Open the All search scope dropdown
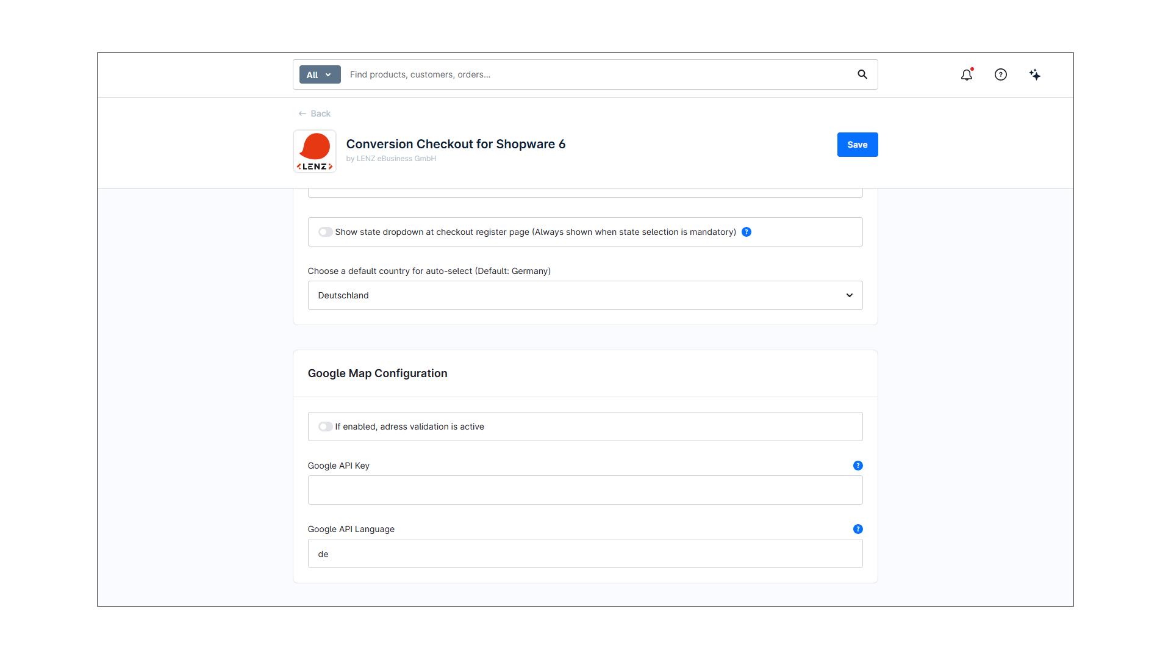 (x=320, y=74)
